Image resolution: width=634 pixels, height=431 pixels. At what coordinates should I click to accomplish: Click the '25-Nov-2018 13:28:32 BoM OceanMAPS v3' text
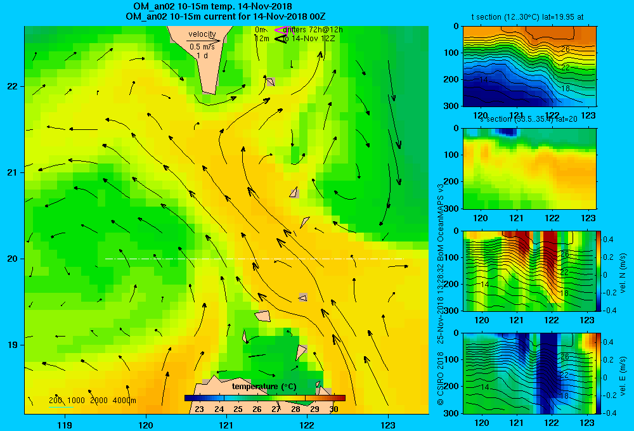click(441, 264)
